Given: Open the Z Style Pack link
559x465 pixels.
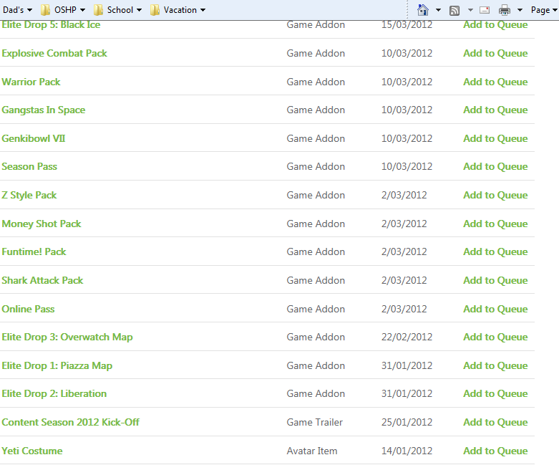Looking at the screenshot, I should (29, 195).
